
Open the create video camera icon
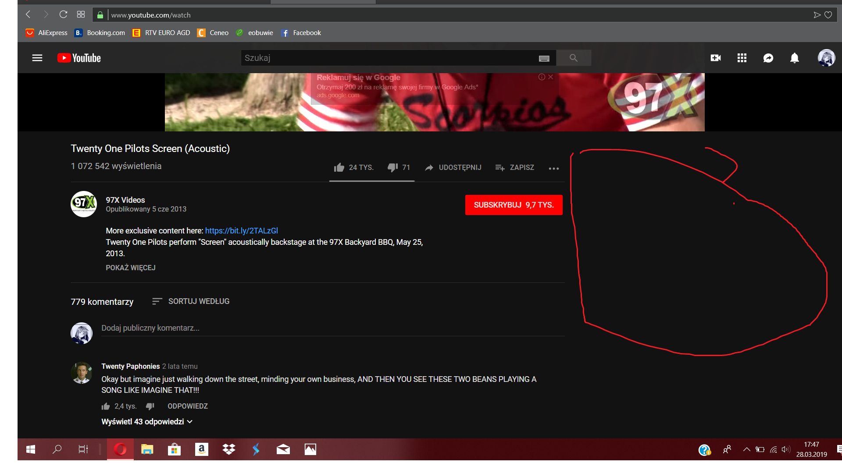[715, 58]
